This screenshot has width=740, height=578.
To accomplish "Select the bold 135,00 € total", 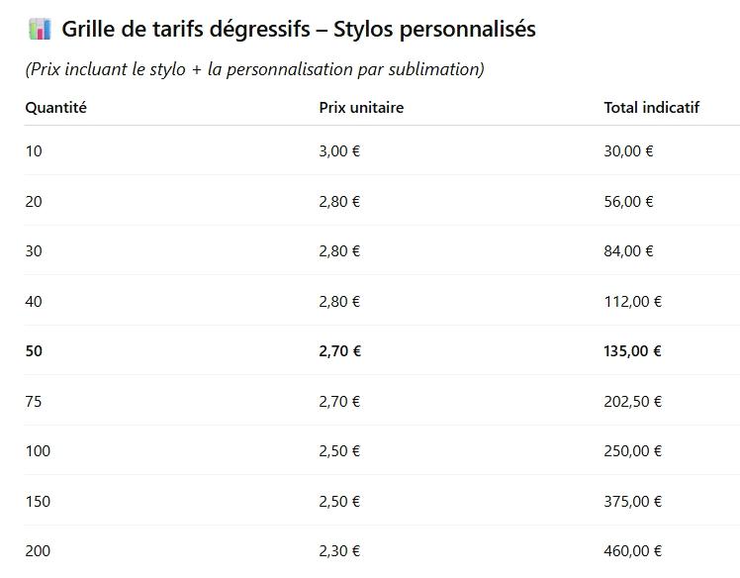I will (632, 351).
